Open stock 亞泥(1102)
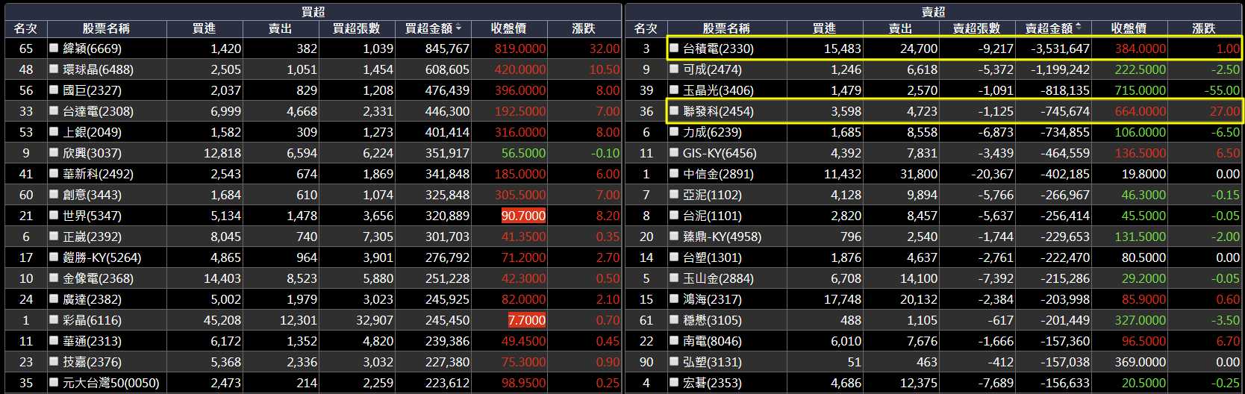Screen dimensions: 1245x394 click(x=712, y=195)
